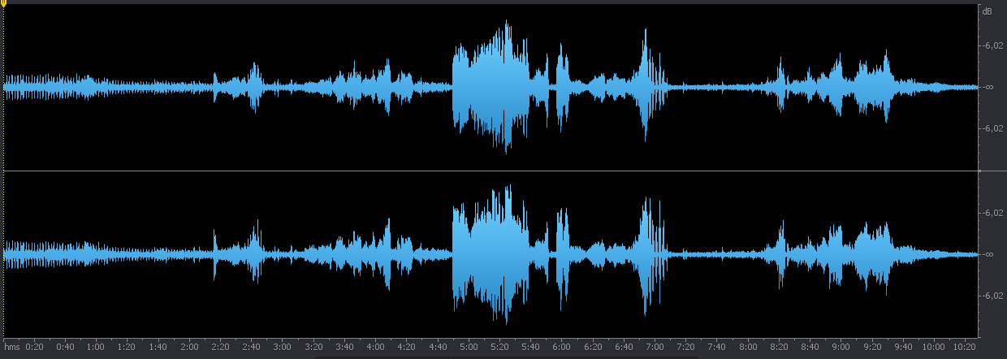Click the 8:20 mark on the time ruler
The height and width of the screenshot is (359, 1007).
click(x=778, y=347)
